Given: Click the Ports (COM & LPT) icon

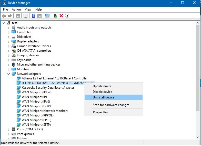Looking at the screenshot, I should (13, 129).
